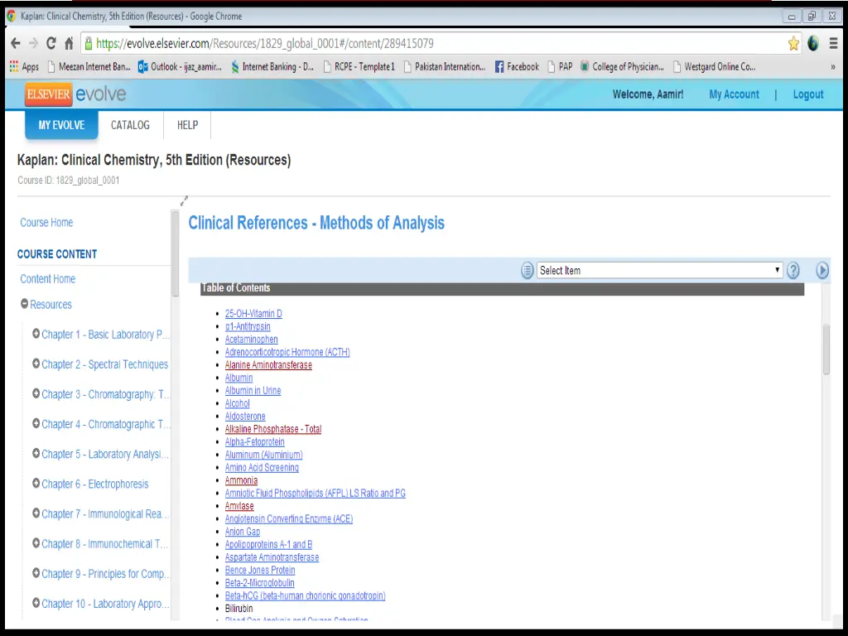Open the Amino Acid Screening link
The image size is (848, 636).
click(262, 468)
